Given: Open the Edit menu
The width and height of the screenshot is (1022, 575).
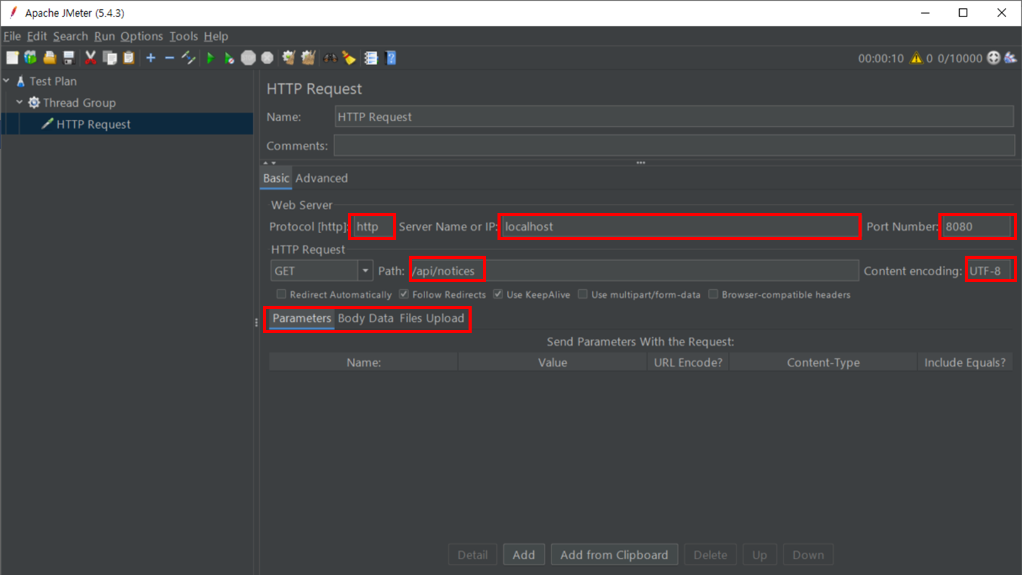Looking at the screenshot, I should [x=36, y=36].
